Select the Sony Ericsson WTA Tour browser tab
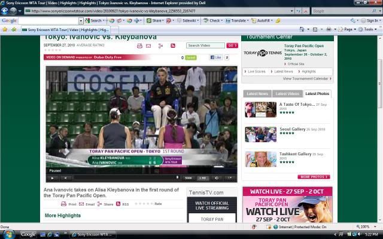The width and height of the screenshot is (383, 239). 65,30
